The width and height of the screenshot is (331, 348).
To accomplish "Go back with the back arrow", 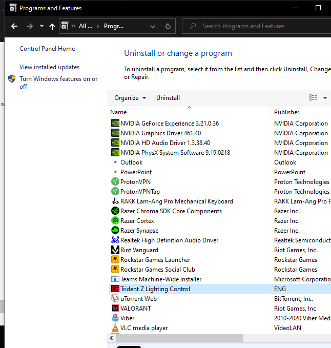I will point(14,26).
